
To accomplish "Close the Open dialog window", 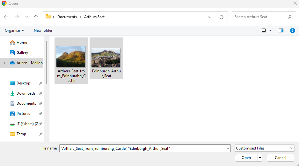I will (x=295, y=3).
